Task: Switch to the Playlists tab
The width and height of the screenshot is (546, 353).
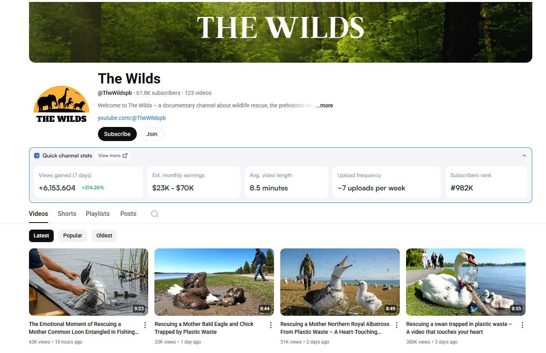Action: click(98, 214)
